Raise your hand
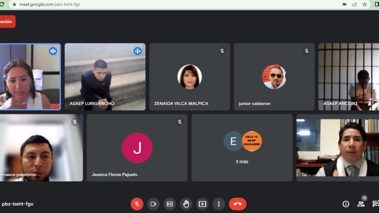This screenshot has width=379, height=213. pyautogui.click(x=186, y=204)
